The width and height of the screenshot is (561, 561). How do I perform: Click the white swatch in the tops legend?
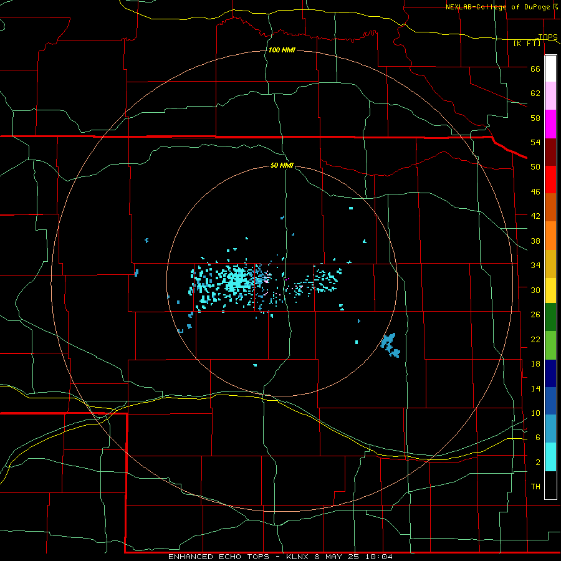point(550,69)
